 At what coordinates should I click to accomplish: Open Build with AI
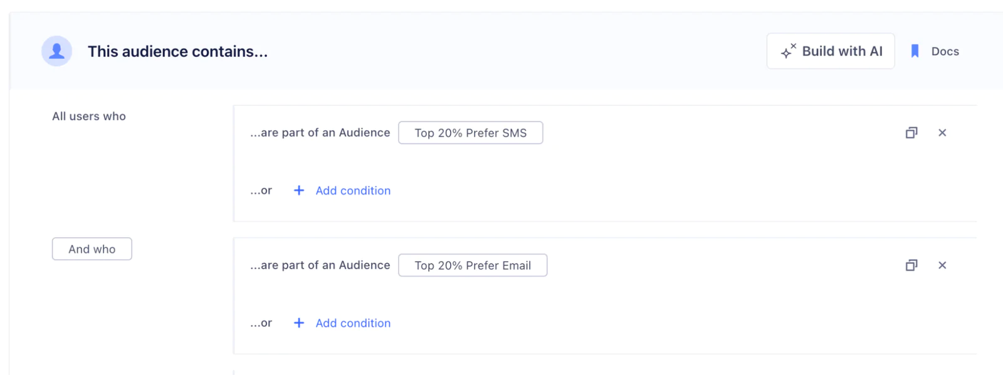pos(830,51)
